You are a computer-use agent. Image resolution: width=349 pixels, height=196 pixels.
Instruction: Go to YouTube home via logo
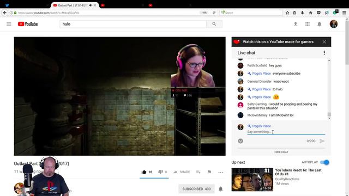(x=28, y=24)
